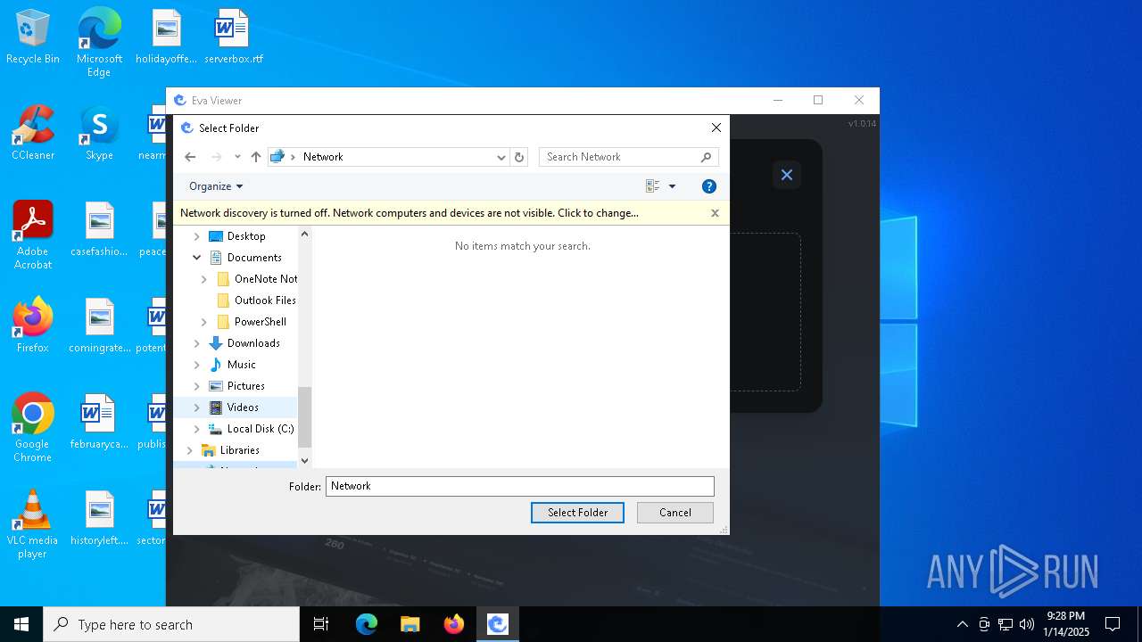
Task: Open the volume control in tray
Action: [1027, 624]
